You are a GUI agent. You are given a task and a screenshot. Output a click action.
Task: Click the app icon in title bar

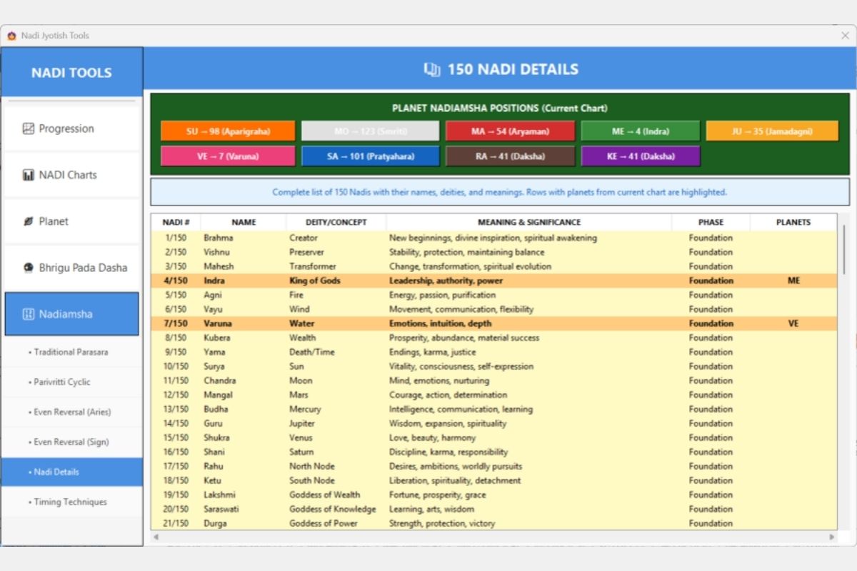pos(11,36)
